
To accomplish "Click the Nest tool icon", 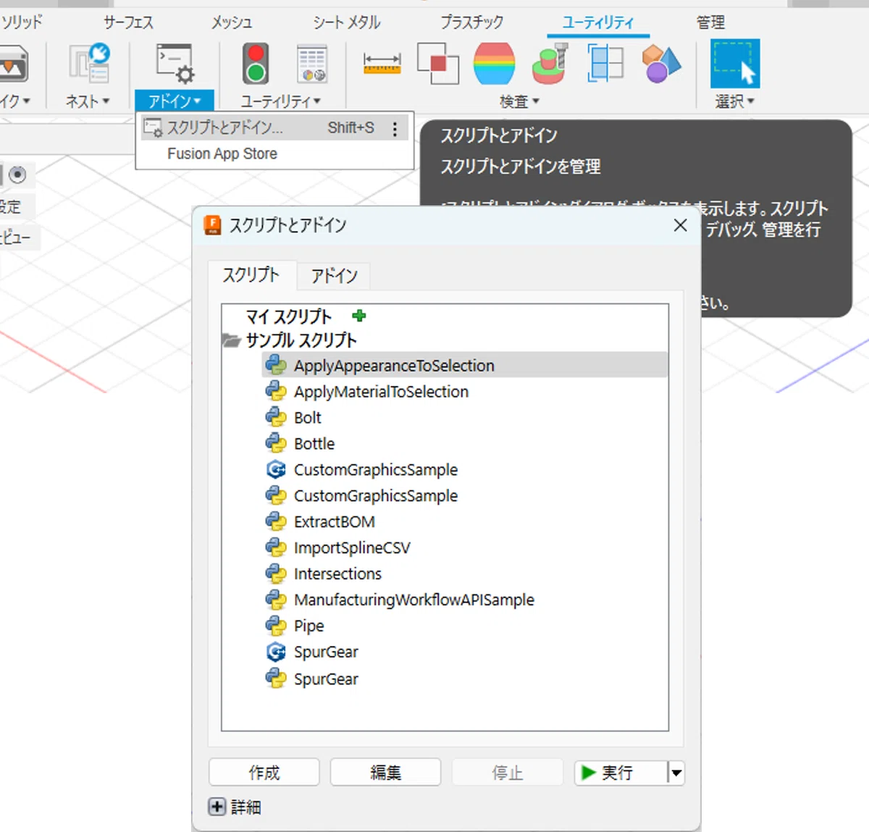I will pyautogui.click(x=89, y=63).
